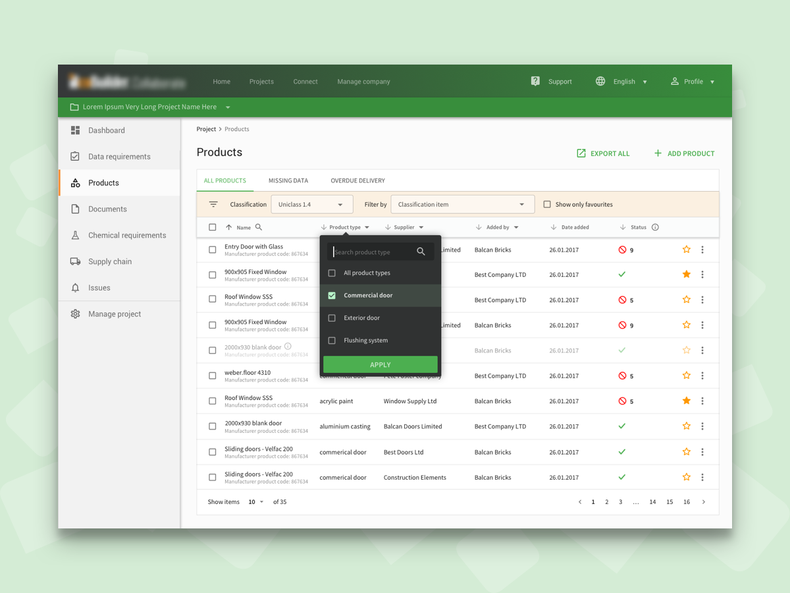The height and width of the screenshot is (593, 790).
Task: Enable the Show only favourites checkbox
Action: [x=546, y=204]
